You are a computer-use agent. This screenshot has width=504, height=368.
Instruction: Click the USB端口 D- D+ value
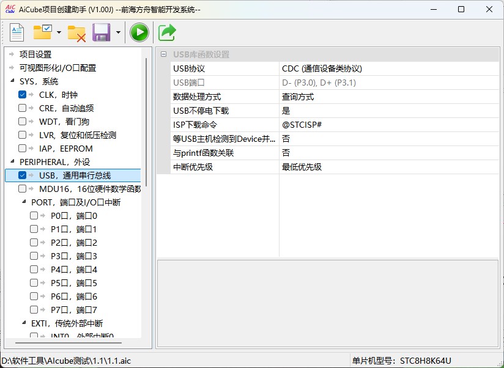(389, 83)
